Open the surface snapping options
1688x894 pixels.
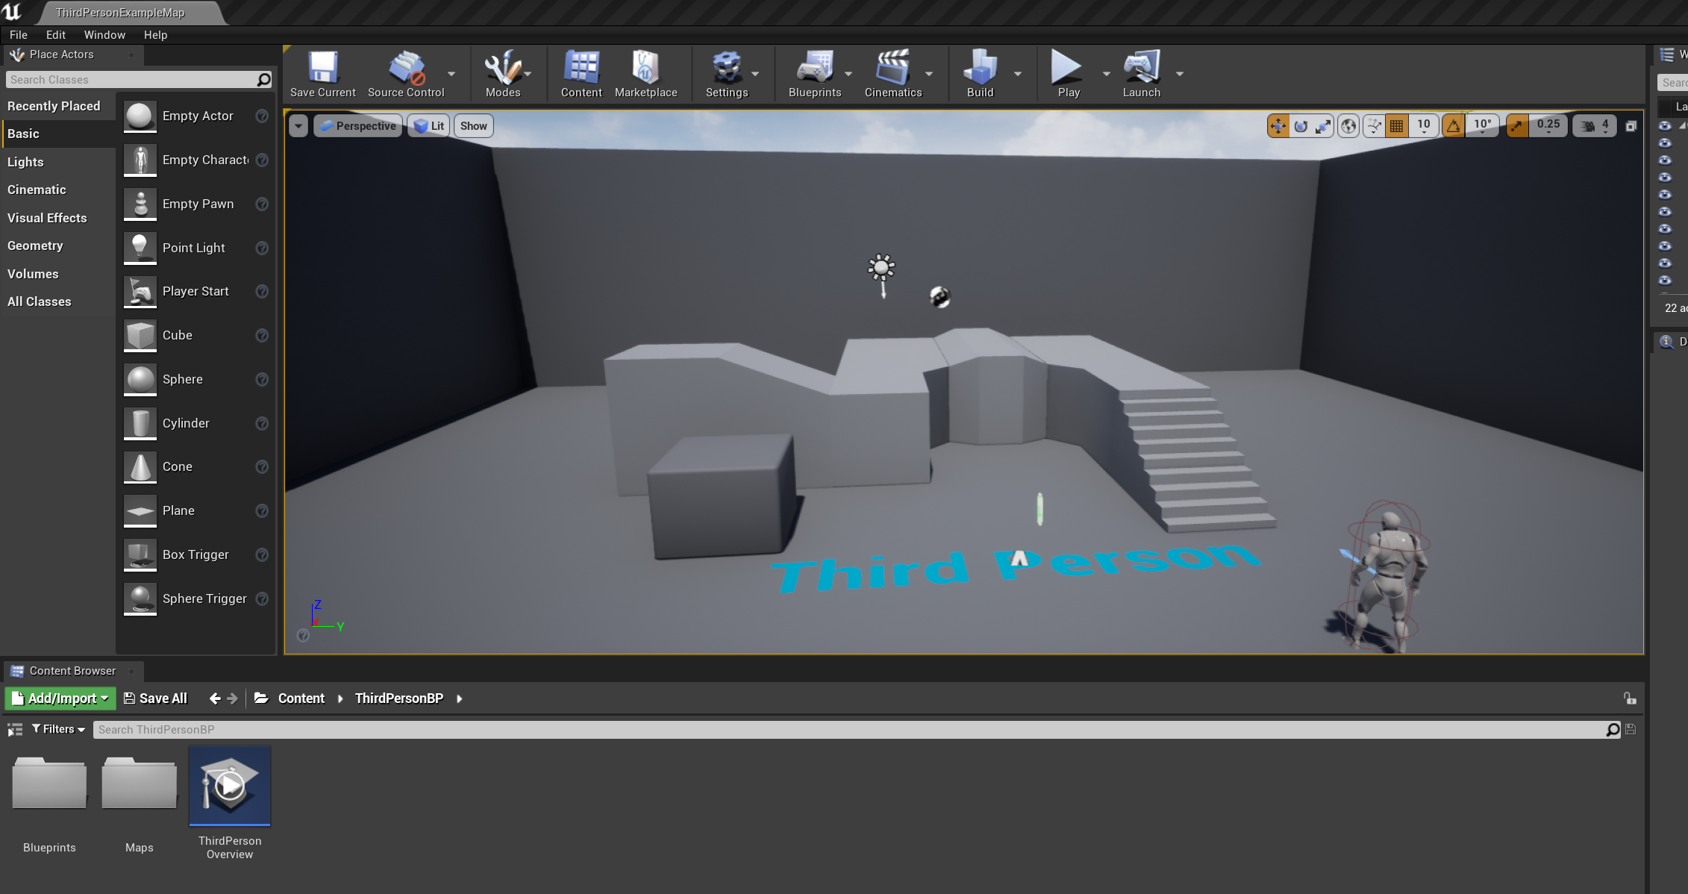coord(1374,126)
